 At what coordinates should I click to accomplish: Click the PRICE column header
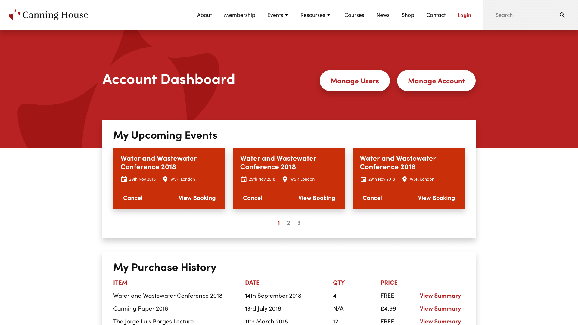(389, 283)
